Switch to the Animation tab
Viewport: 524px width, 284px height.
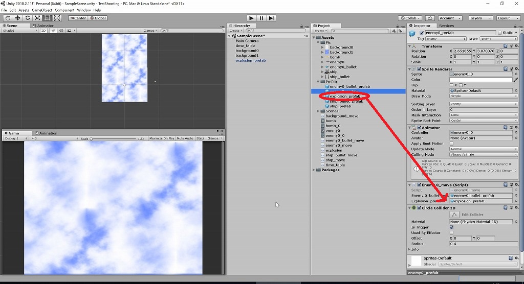(46, 133)
